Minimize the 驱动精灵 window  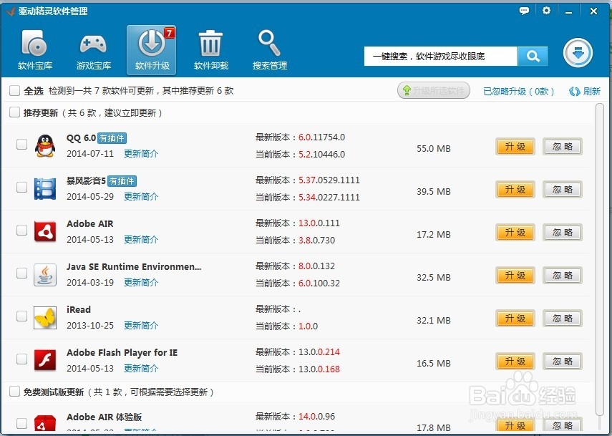pos(568,11)
